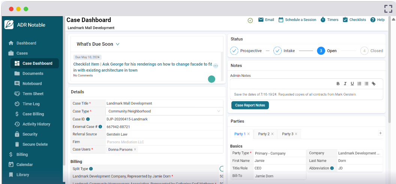The height and width of the screenshot is (184, 396).
Task: Click the Case ID info icon
Action: (x=88, y=119)
